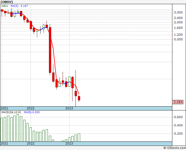Click the MACD:0.200 value label
The height and width of the screenshot is (150, 186).
coord(32,112)
